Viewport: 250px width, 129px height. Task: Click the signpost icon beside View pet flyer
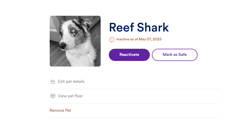point(52,96)
